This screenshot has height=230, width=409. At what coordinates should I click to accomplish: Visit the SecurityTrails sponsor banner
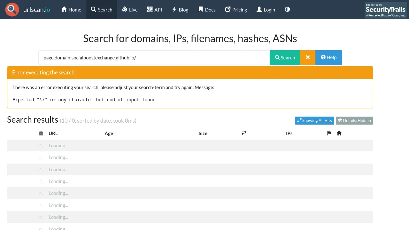(386, 10)
